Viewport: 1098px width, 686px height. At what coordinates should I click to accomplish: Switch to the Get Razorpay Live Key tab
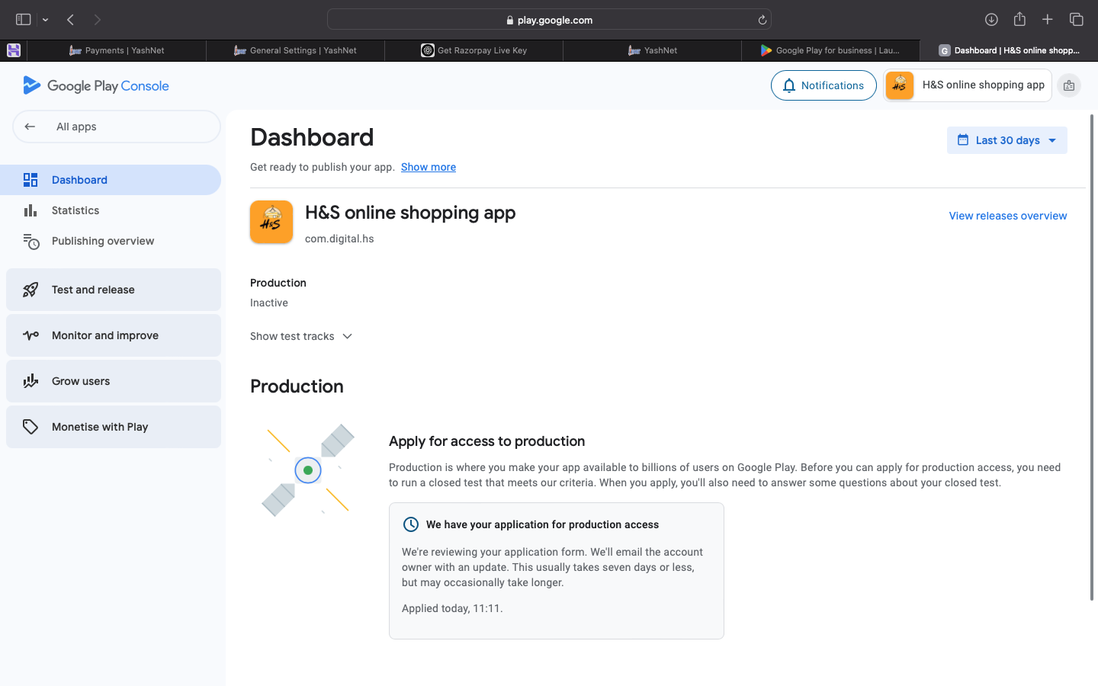pyautogui.click(x=474, y=50)
